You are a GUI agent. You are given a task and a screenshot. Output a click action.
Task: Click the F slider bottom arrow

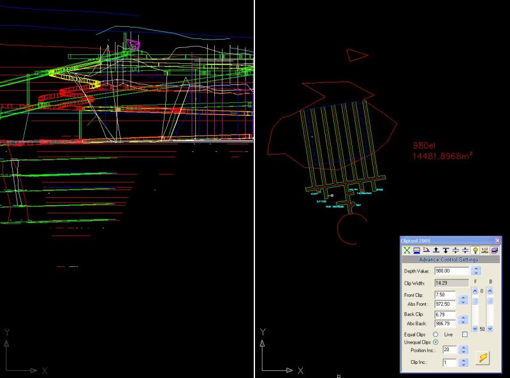(475, 329)
